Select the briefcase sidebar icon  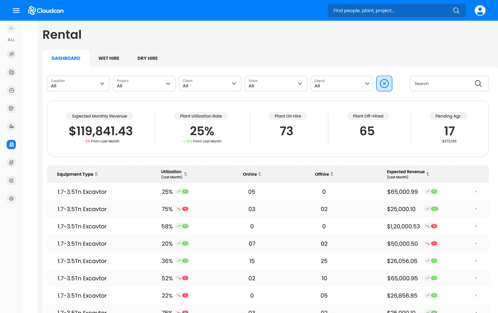11,91
